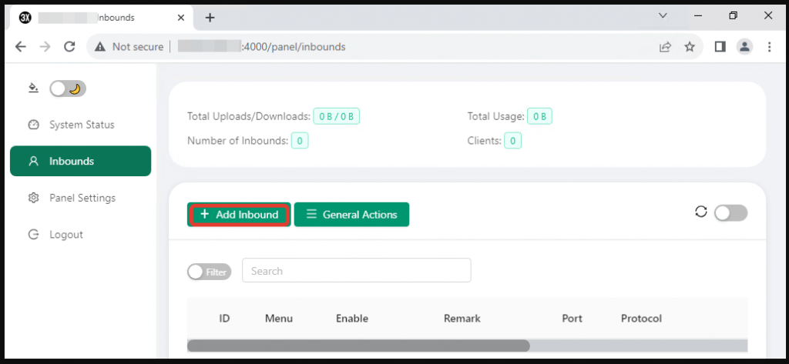Click the bookmark star icon
The height and width of the screenshot is (364, 789).
(x=690, y=47)
